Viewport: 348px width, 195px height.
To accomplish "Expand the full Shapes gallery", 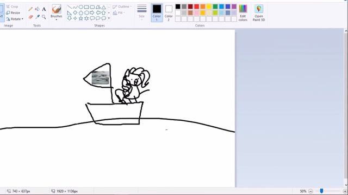I will pyautogui.click(x=109, y=18).
